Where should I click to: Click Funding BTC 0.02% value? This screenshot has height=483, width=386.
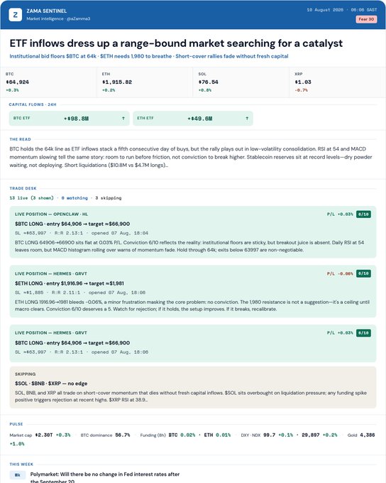coord(188,435)
